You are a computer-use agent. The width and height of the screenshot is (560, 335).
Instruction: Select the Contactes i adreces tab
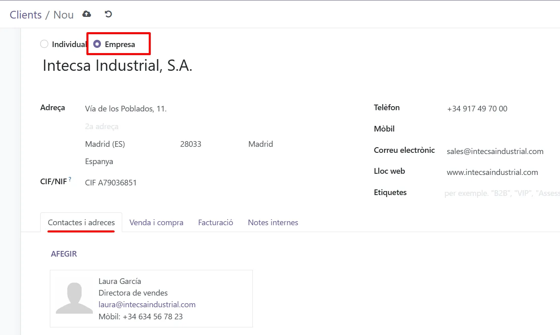point(81,222)
